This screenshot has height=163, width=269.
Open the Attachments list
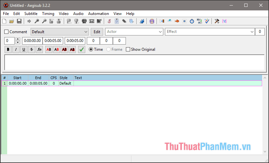(124, 21)
